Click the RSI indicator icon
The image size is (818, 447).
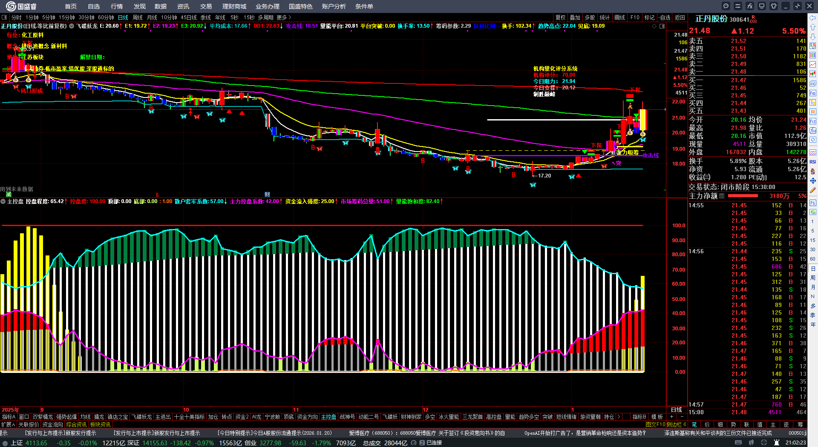point(813,162)
